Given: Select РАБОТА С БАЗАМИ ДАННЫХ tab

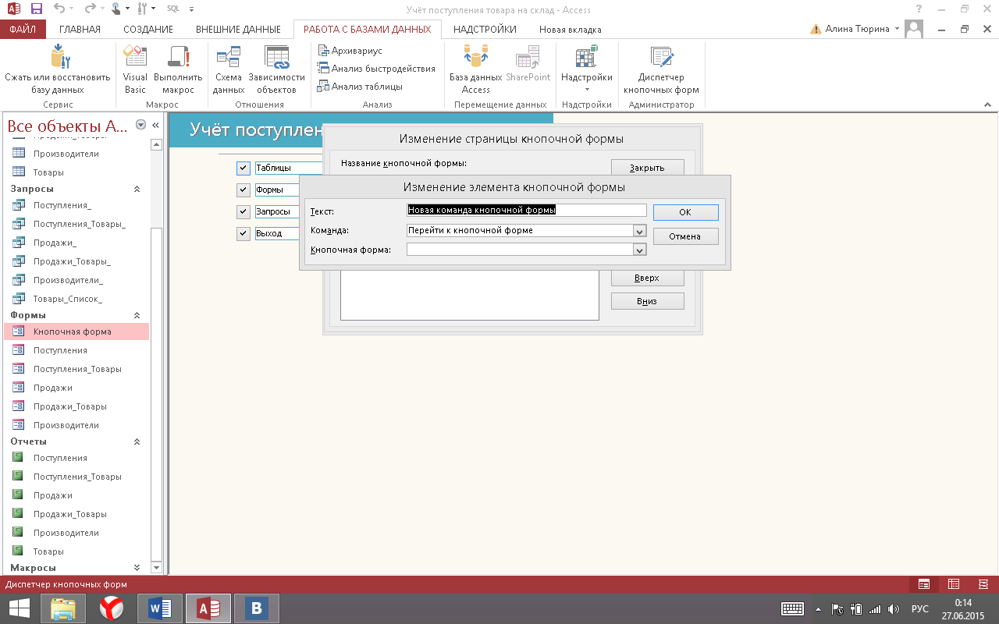Looking at the screenshot, I should pos(367,30).
